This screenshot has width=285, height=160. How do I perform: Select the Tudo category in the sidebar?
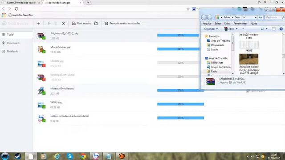[x=16, y=35]
